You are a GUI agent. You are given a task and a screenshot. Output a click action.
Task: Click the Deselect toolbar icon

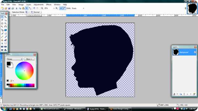point(30,8)
